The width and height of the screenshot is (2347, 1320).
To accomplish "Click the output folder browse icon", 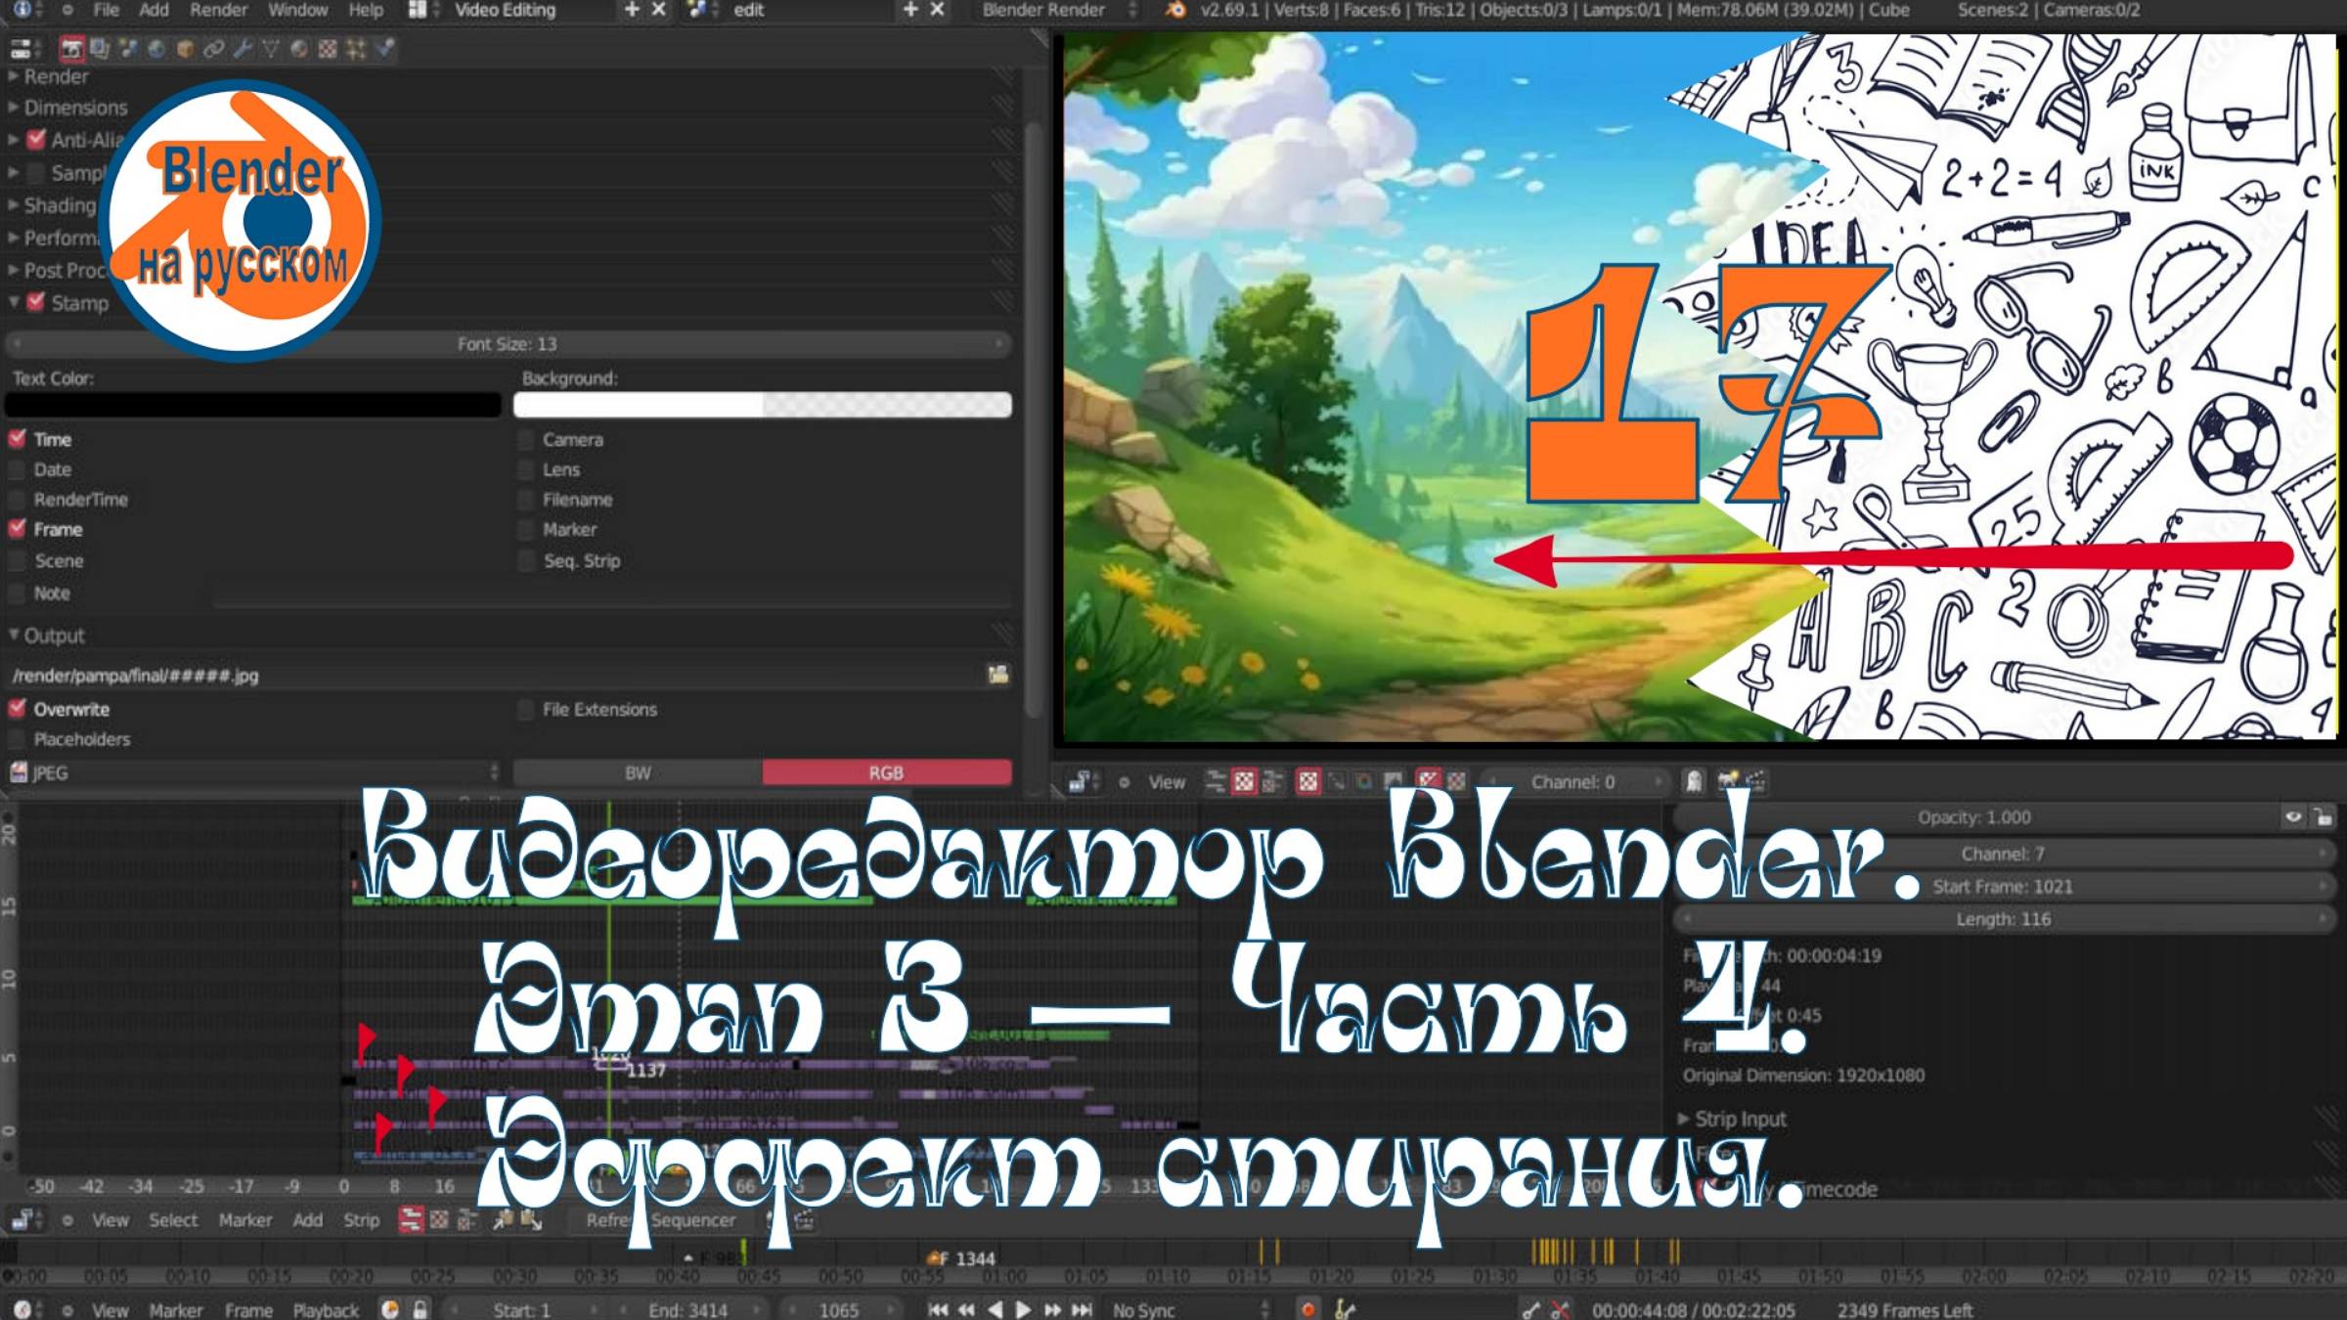I will [x=999, y=674].
